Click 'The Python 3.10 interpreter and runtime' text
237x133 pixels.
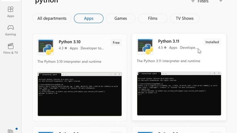point(69,62)
